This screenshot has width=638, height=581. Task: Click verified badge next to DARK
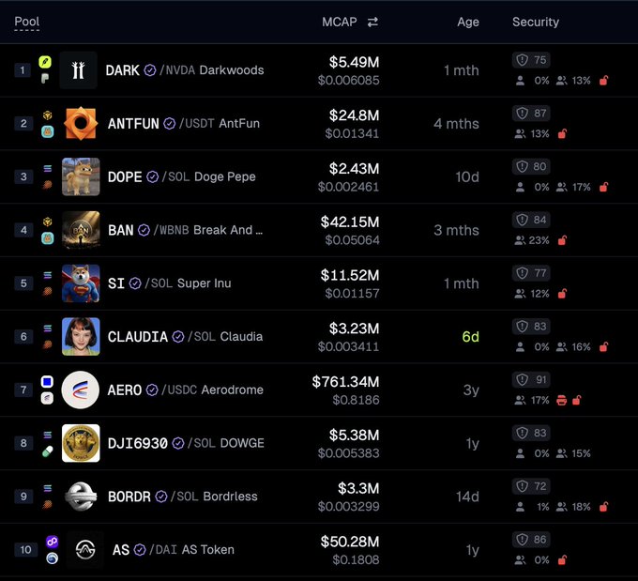pos(150,70)
